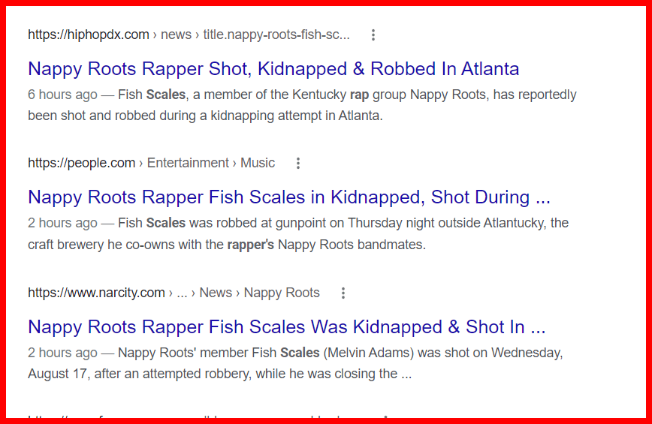The image size is (652, 424).
Task: Click the https://people.com URL text
Action: click(82, 163)
